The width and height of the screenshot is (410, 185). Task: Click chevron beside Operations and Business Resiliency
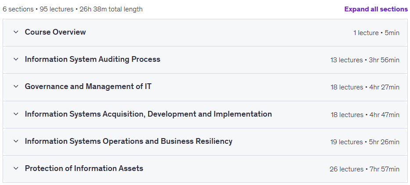[x=16, y=141]
